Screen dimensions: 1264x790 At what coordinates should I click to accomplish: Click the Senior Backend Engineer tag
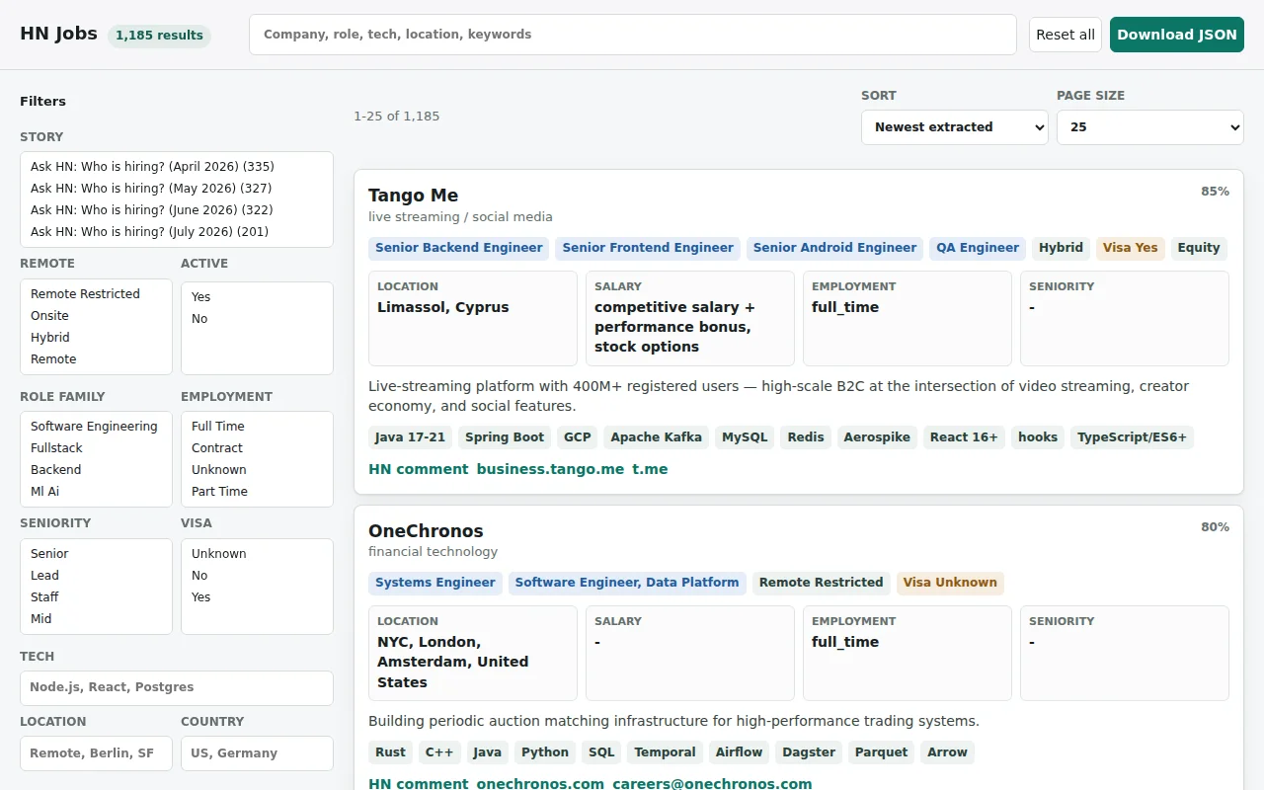(x=459, y=248)
